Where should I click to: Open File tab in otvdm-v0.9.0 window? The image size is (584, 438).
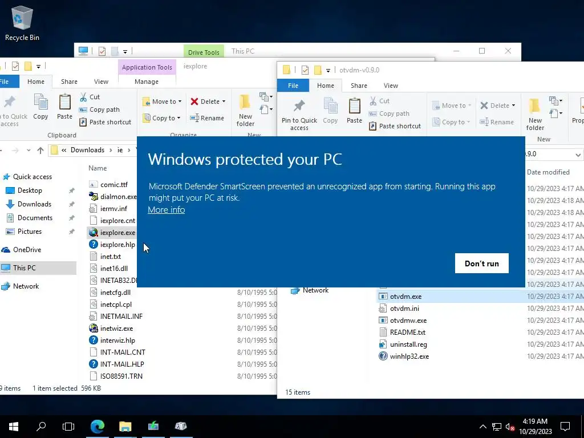[293, 86]
